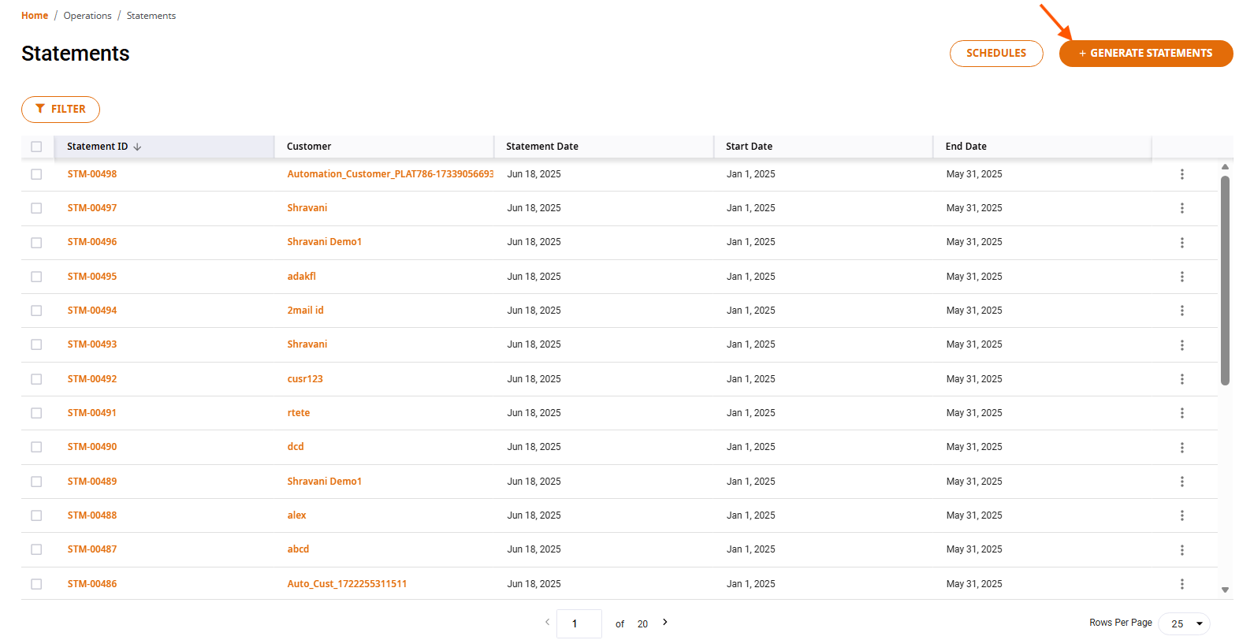
Task: Click the table scrollbar down arrow
Action: click(x=1225, y=590)
